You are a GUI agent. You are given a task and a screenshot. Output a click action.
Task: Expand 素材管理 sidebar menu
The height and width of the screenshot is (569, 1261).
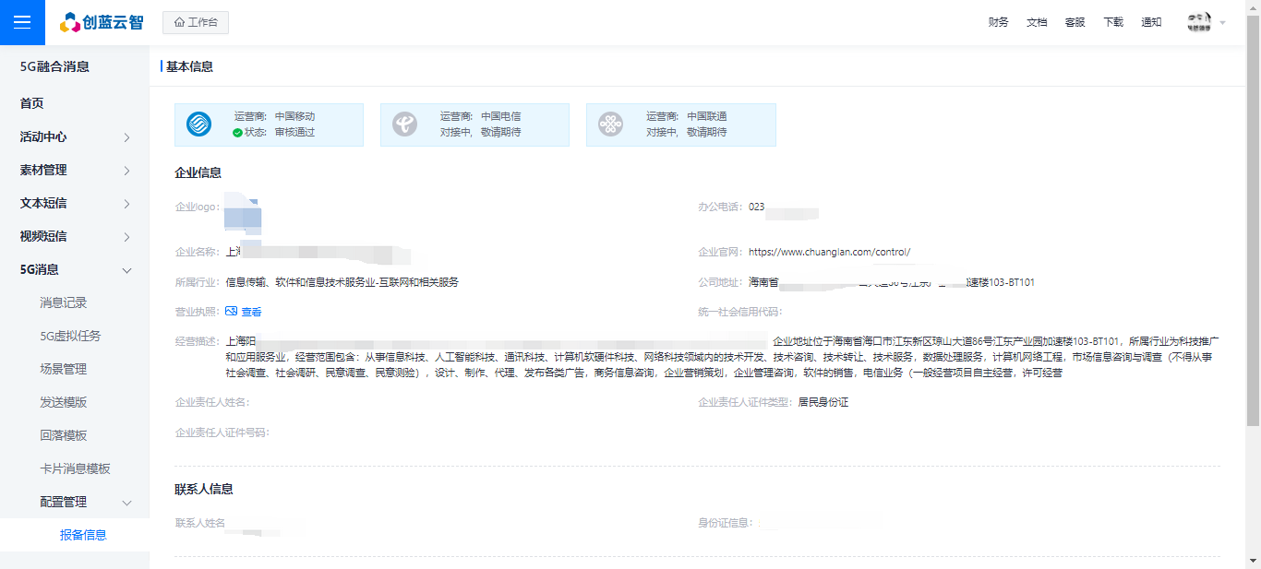[75, 170]
